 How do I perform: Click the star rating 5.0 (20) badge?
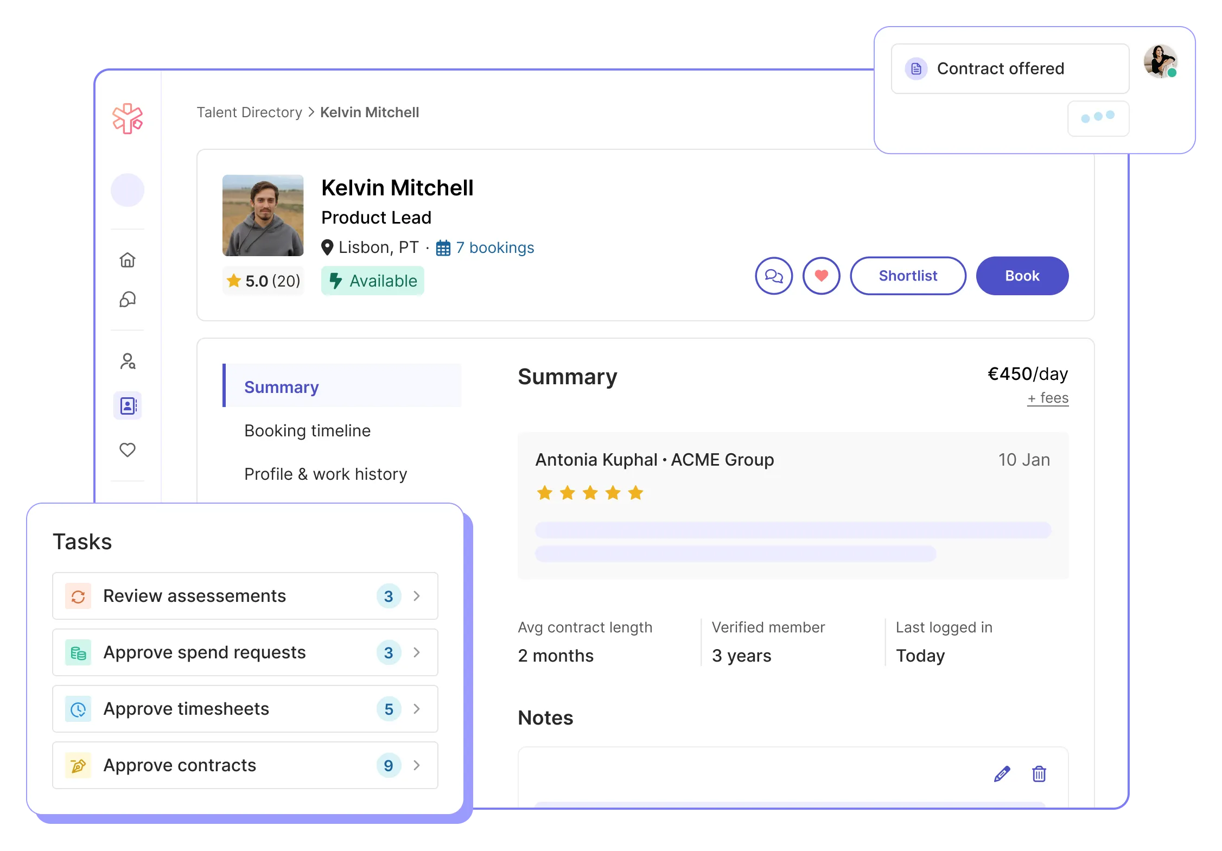point(263,281)
